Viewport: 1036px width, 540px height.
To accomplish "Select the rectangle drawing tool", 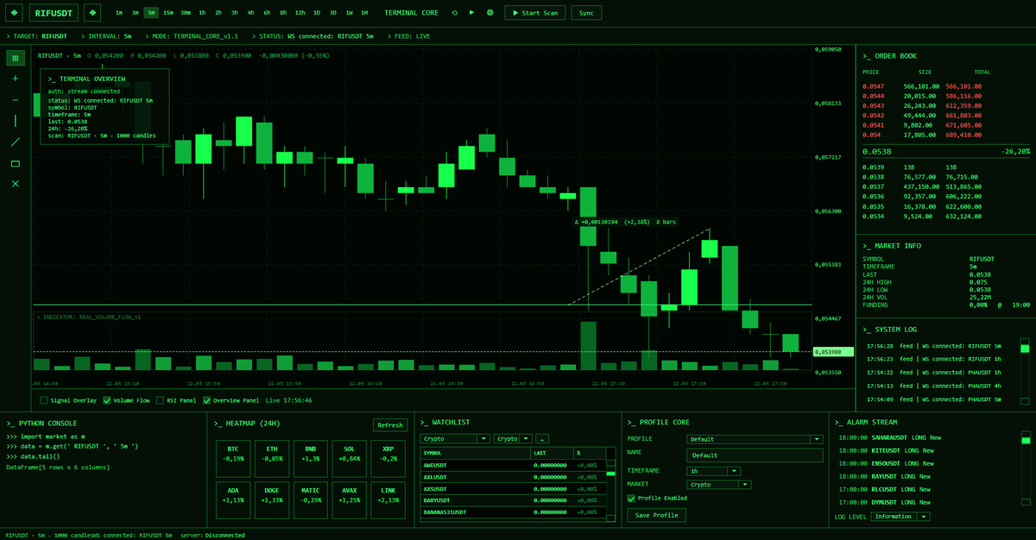I will click(x=15, y=163).
